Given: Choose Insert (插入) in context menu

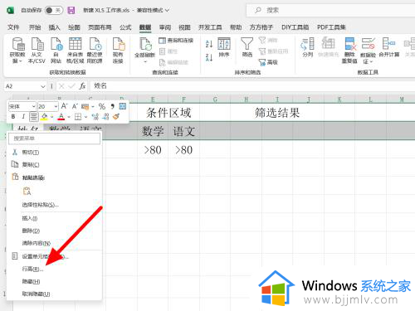Looking at the screenshot, I should click(x=54, y=218).
